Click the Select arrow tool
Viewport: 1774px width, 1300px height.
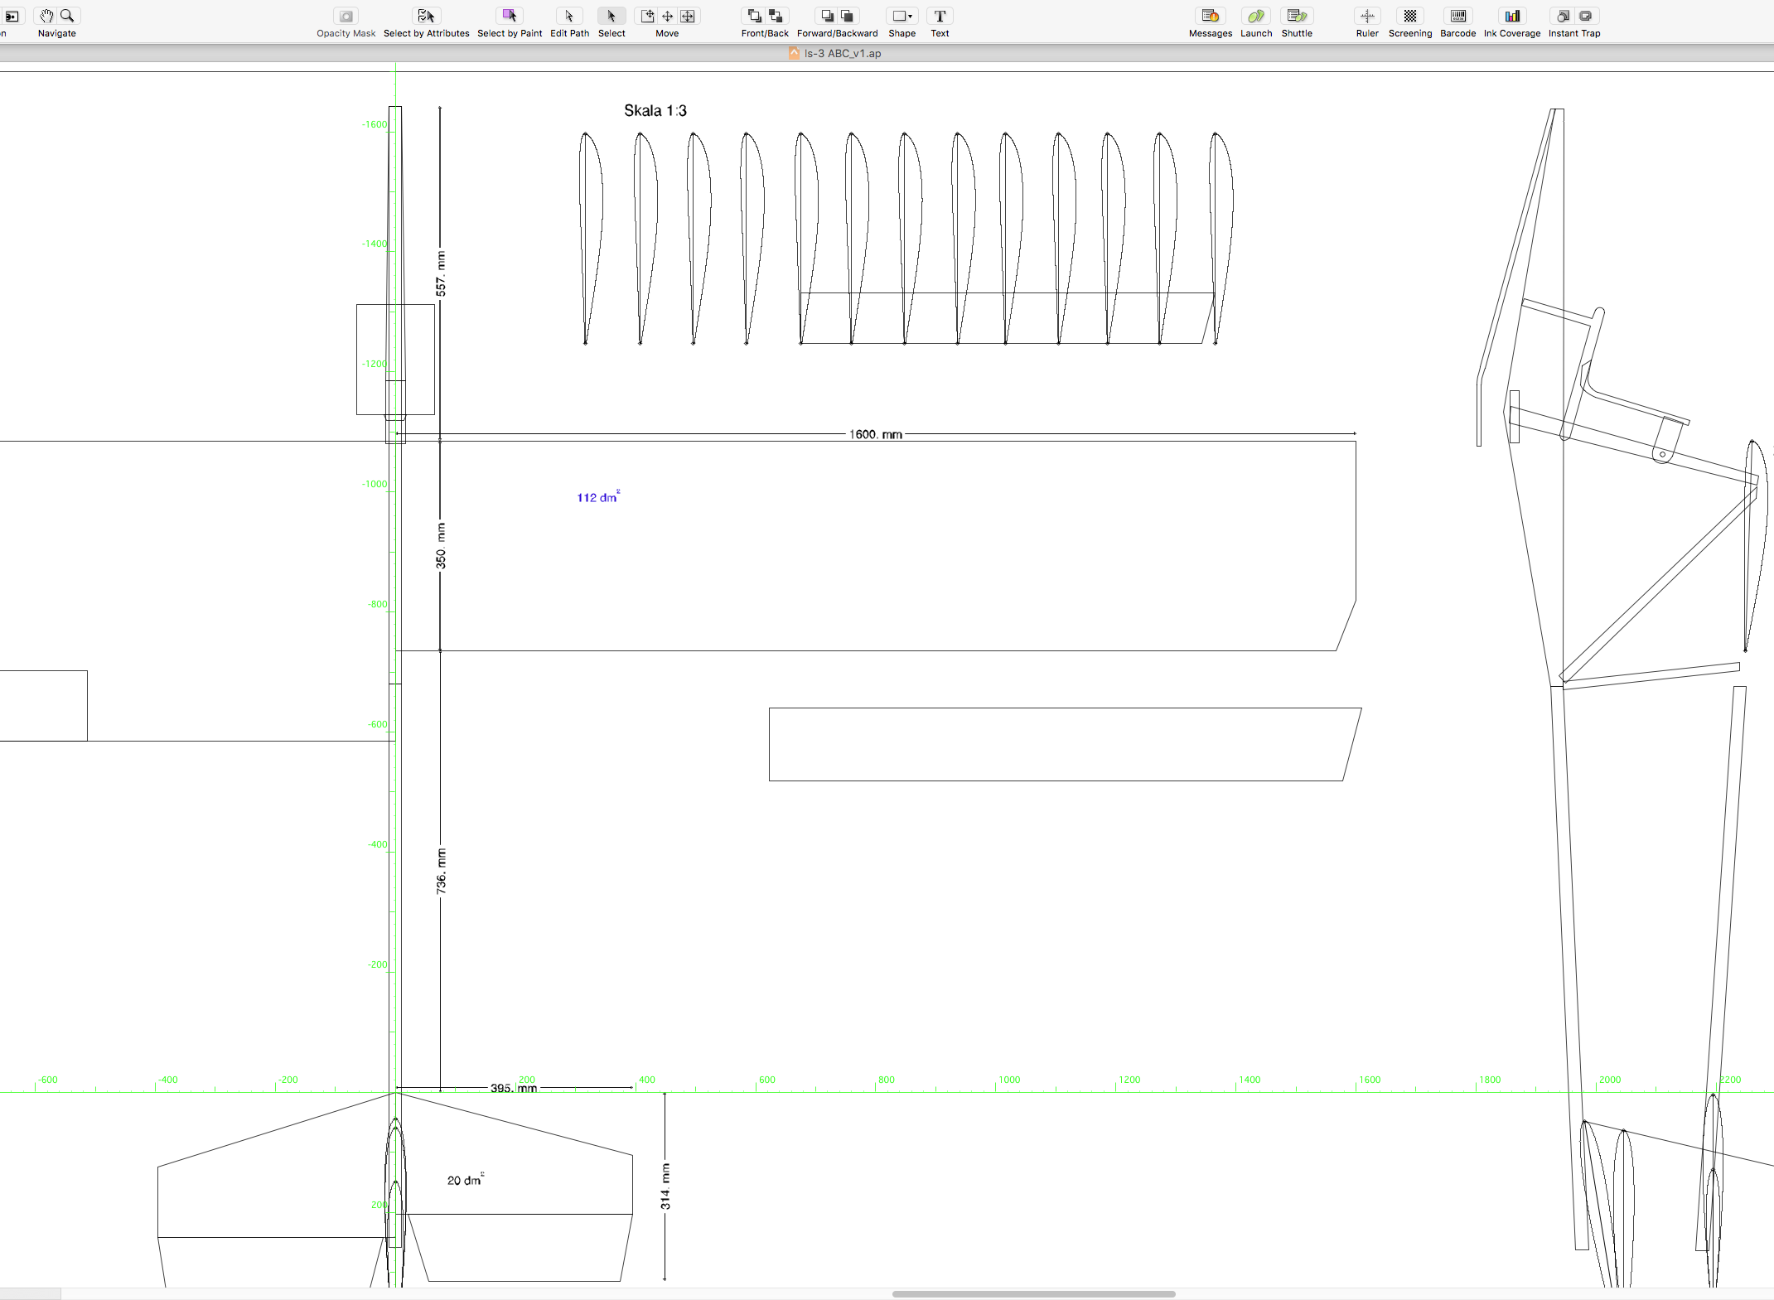[x=611, y=16]
